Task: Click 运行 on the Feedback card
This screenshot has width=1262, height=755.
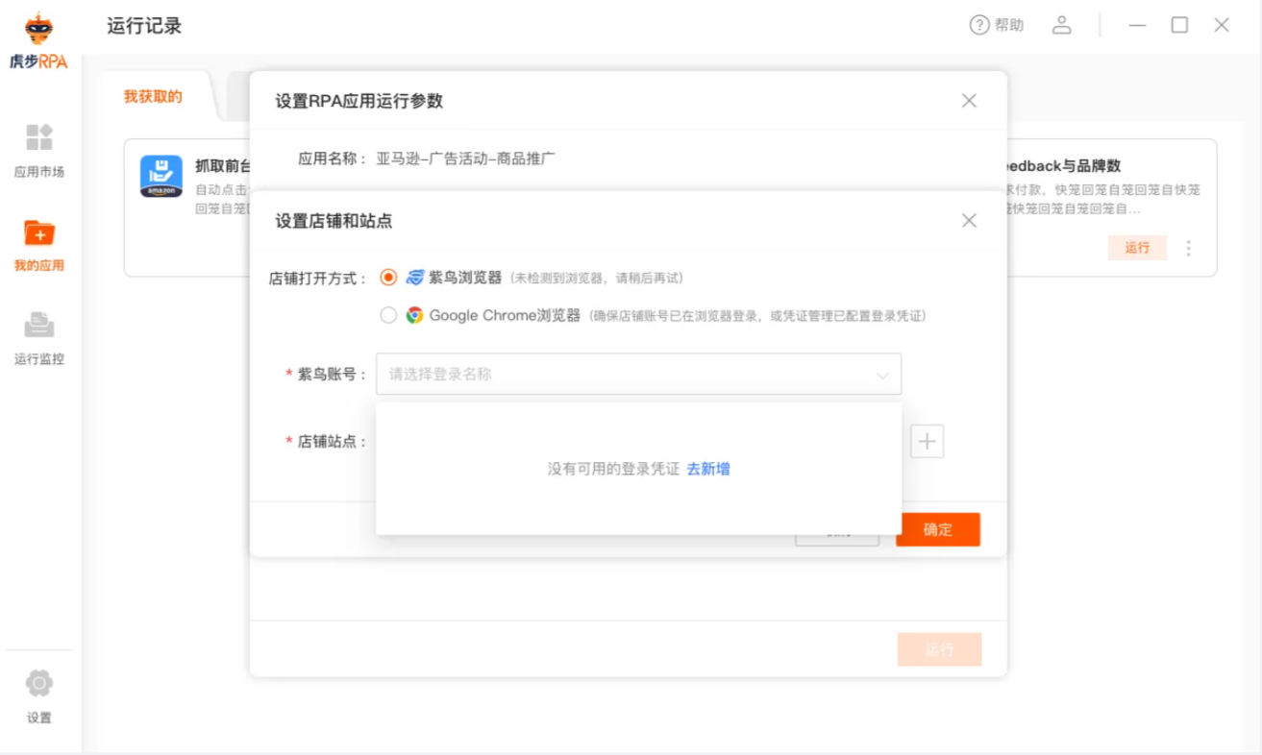Action: point(1138,248)
